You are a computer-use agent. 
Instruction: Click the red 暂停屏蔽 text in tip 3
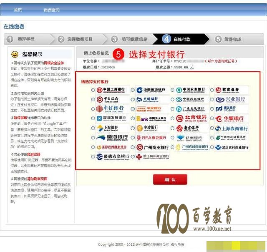pyautogui.click(x=20, y=118)
